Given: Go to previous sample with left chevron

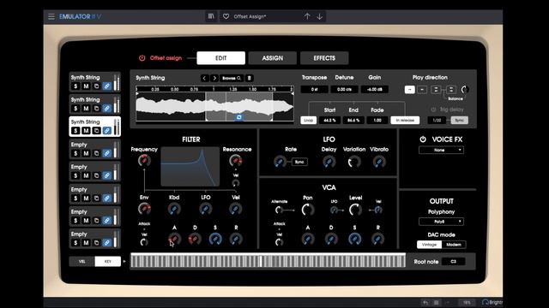Looking at the screenshot, I should (204, 78).
